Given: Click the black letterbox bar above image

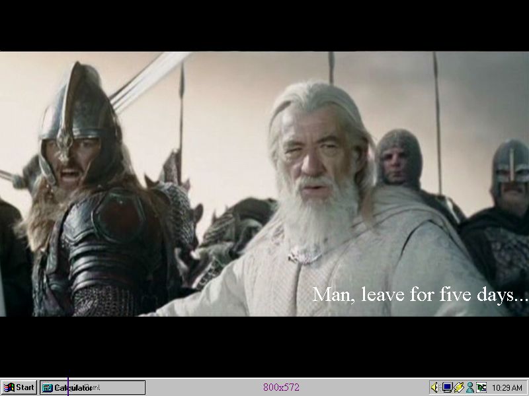Looking at the screenshot, I should click(x=264, y=25).
